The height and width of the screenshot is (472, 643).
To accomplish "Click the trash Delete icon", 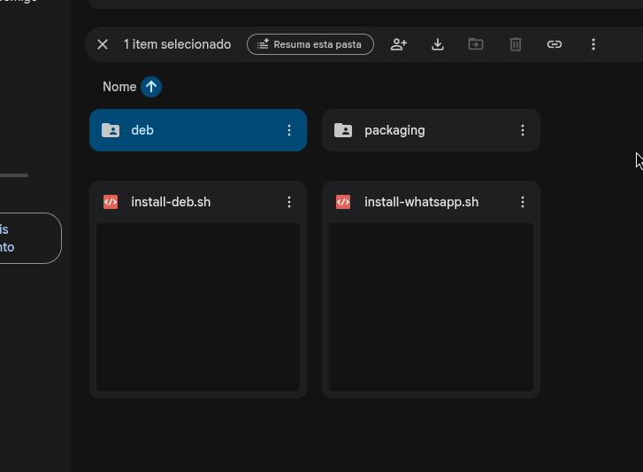I will pyautogui.click(x=516, y=44).
